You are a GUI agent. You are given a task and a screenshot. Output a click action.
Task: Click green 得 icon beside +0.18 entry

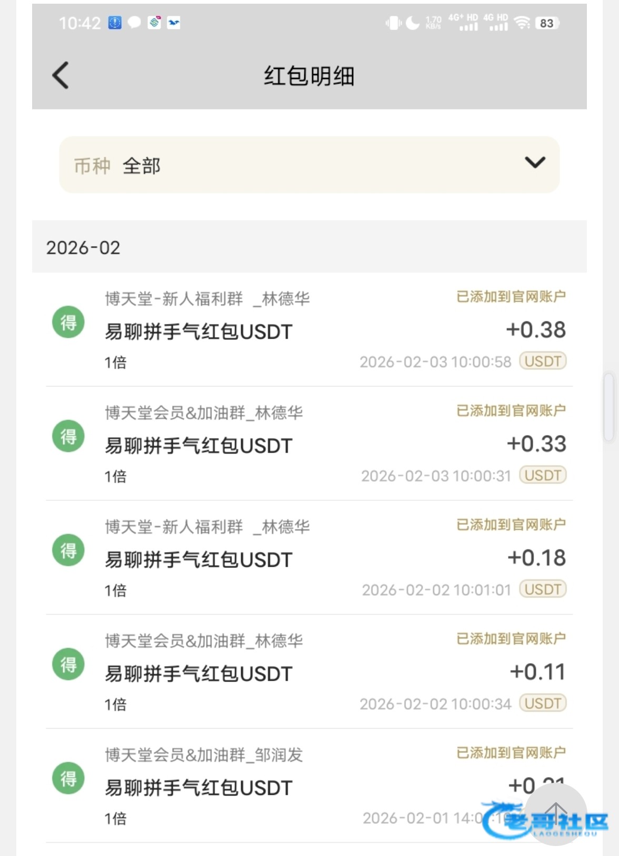[x=68, y=550]
